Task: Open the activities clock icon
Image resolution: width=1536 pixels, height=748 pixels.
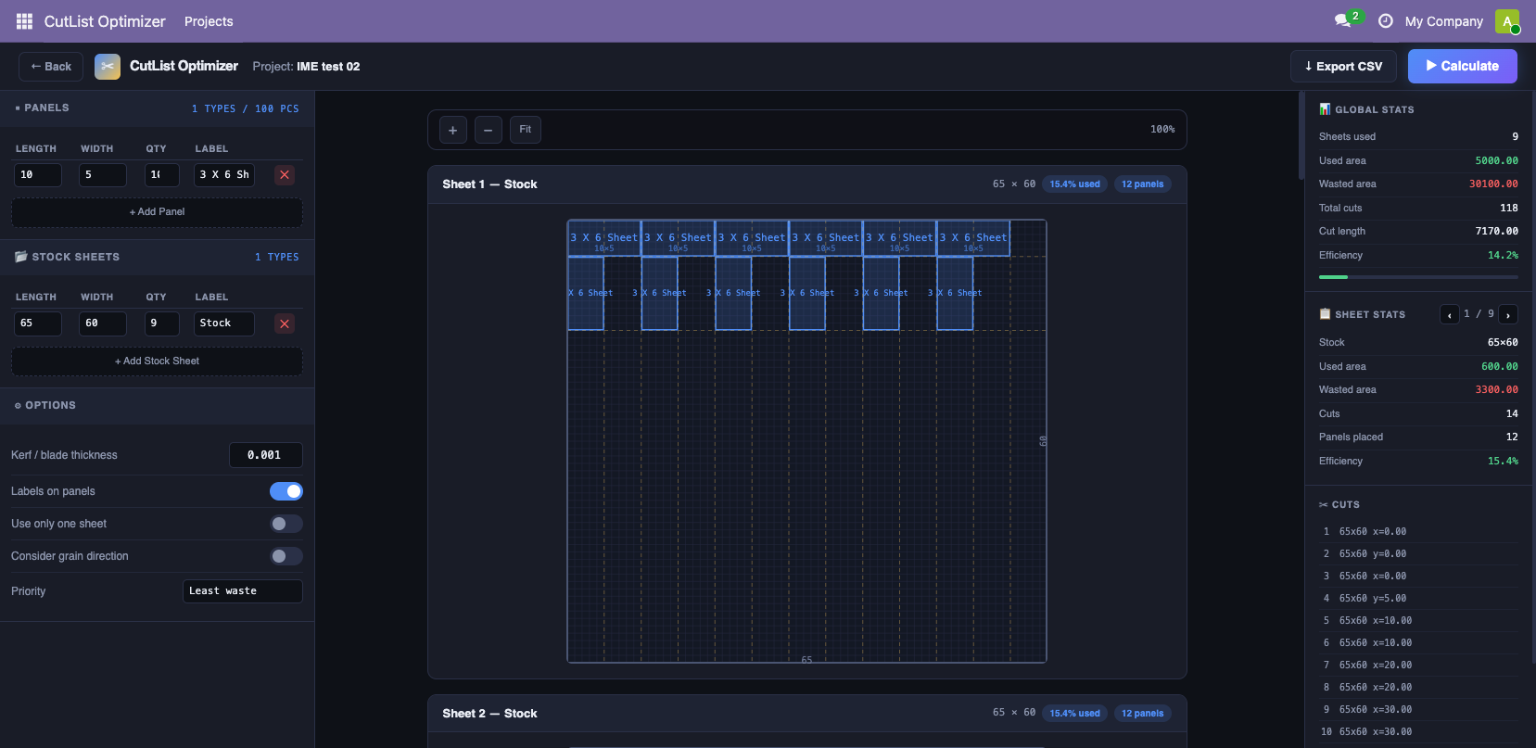Action: click(x=1386, y=21)
